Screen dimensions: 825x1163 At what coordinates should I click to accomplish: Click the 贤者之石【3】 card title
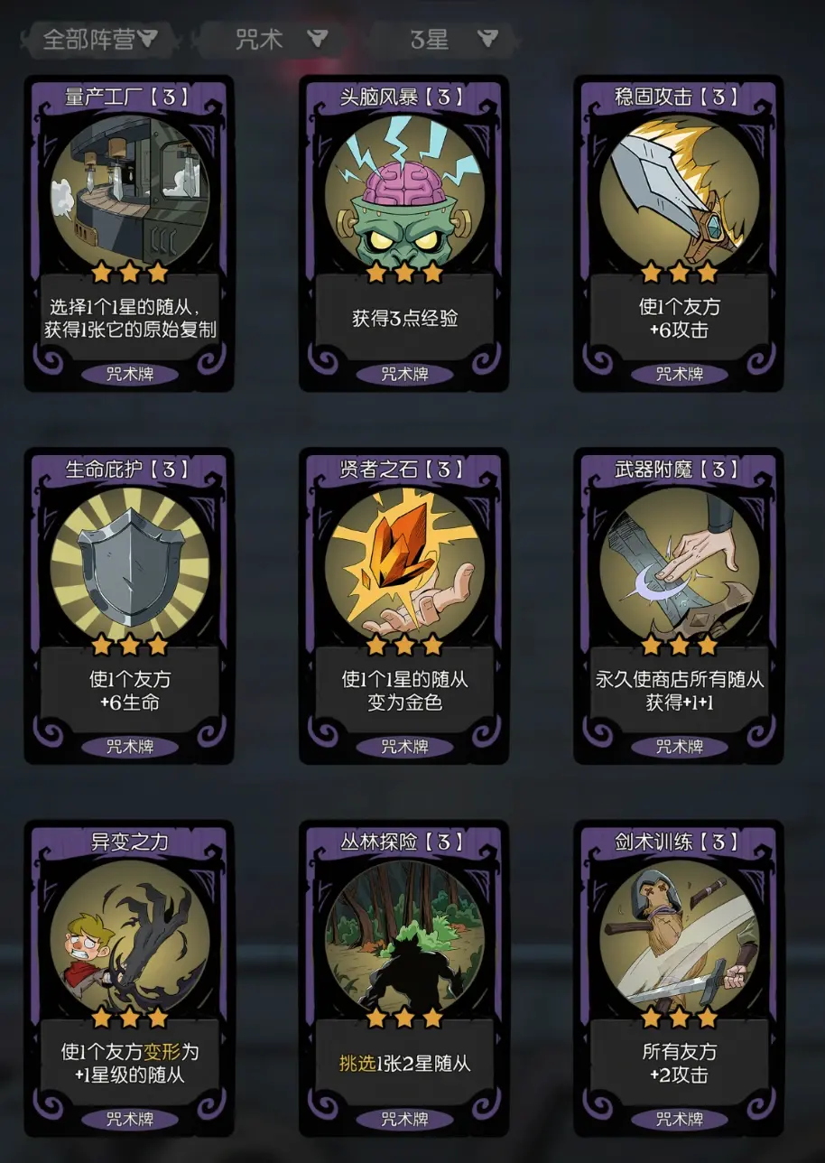(404, 470)
